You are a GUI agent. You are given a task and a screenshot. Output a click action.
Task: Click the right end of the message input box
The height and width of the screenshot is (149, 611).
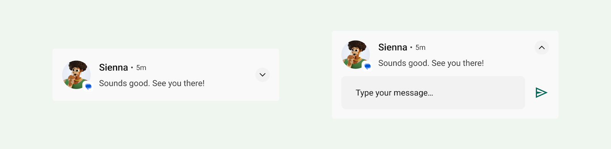click(x=512, y=93)
